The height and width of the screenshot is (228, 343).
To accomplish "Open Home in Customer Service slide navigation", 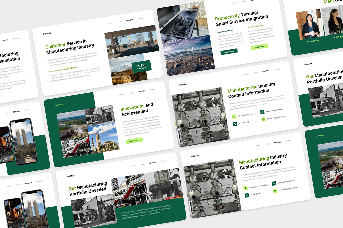I will [110, 23].
